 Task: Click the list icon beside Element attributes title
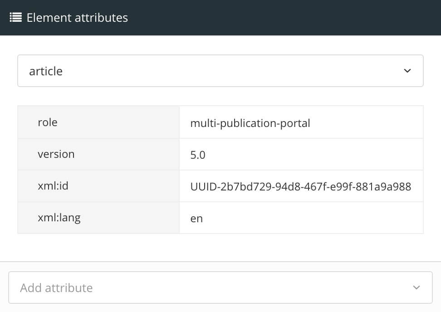pos(15,17)
